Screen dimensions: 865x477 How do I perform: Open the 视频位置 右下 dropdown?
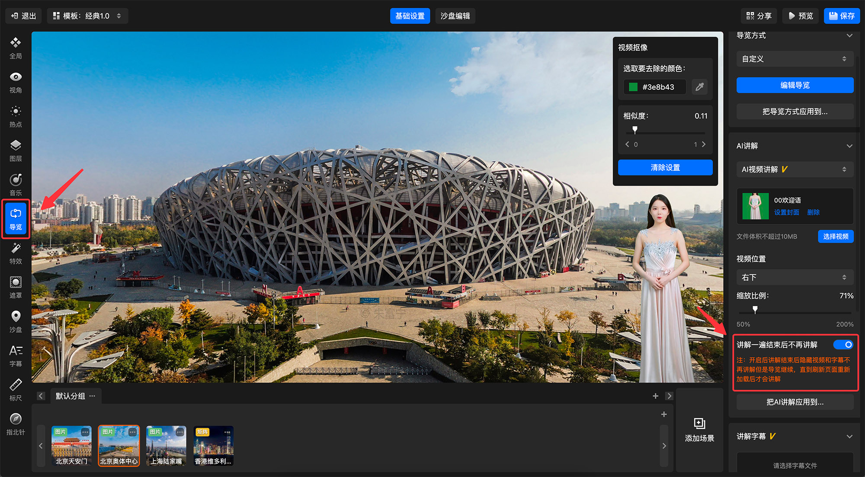coord(795,277)
